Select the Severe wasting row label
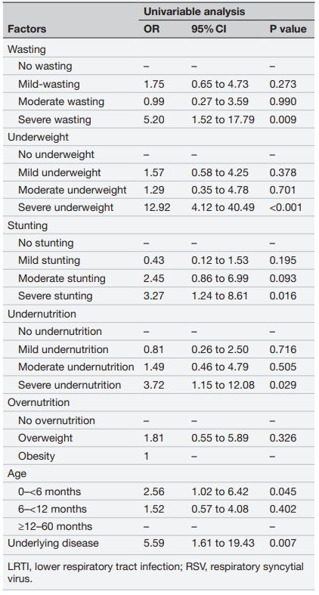 [54, 120]
